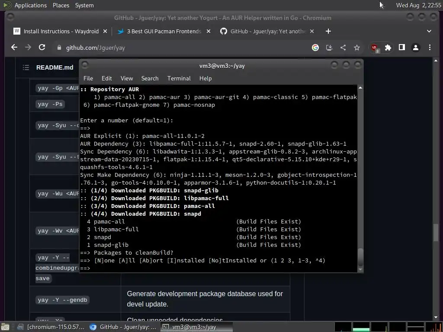Click the ':: Repository AUR' terminal line
The width and height of the screenshot is (443, 332).
point(109,89)
